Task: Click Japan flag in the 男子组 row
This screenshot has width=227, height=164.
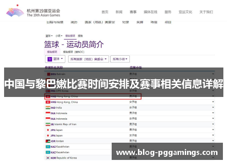Action: 48,130
